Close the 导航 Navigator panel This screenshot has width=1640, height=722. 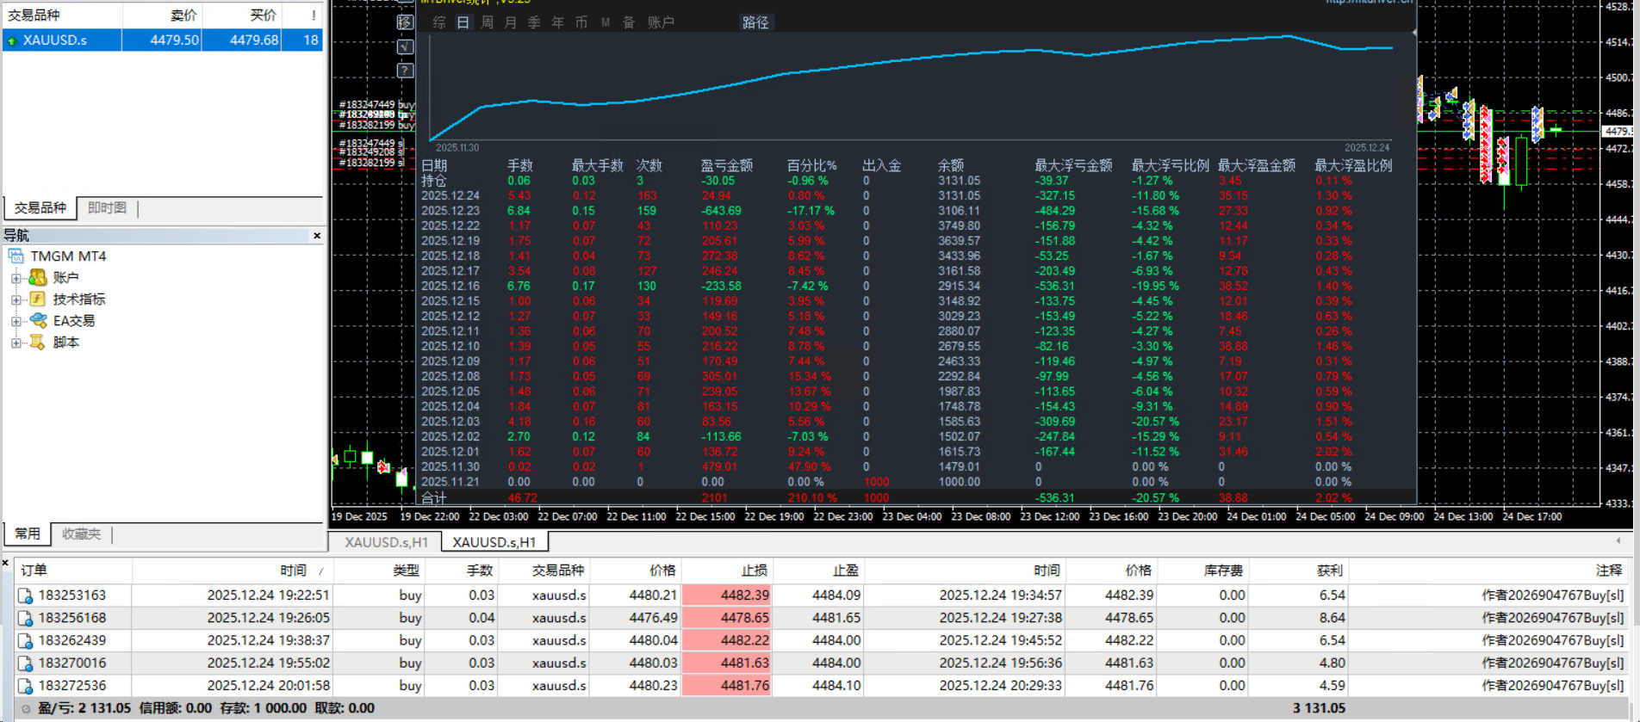click(317, 235)
